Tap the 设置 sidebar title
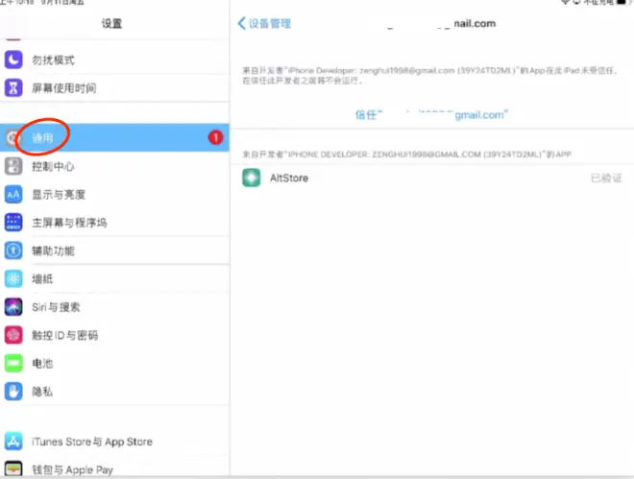The height and width of the screenshot is (479, 634). pyautogui.click(x=111, y=23)
